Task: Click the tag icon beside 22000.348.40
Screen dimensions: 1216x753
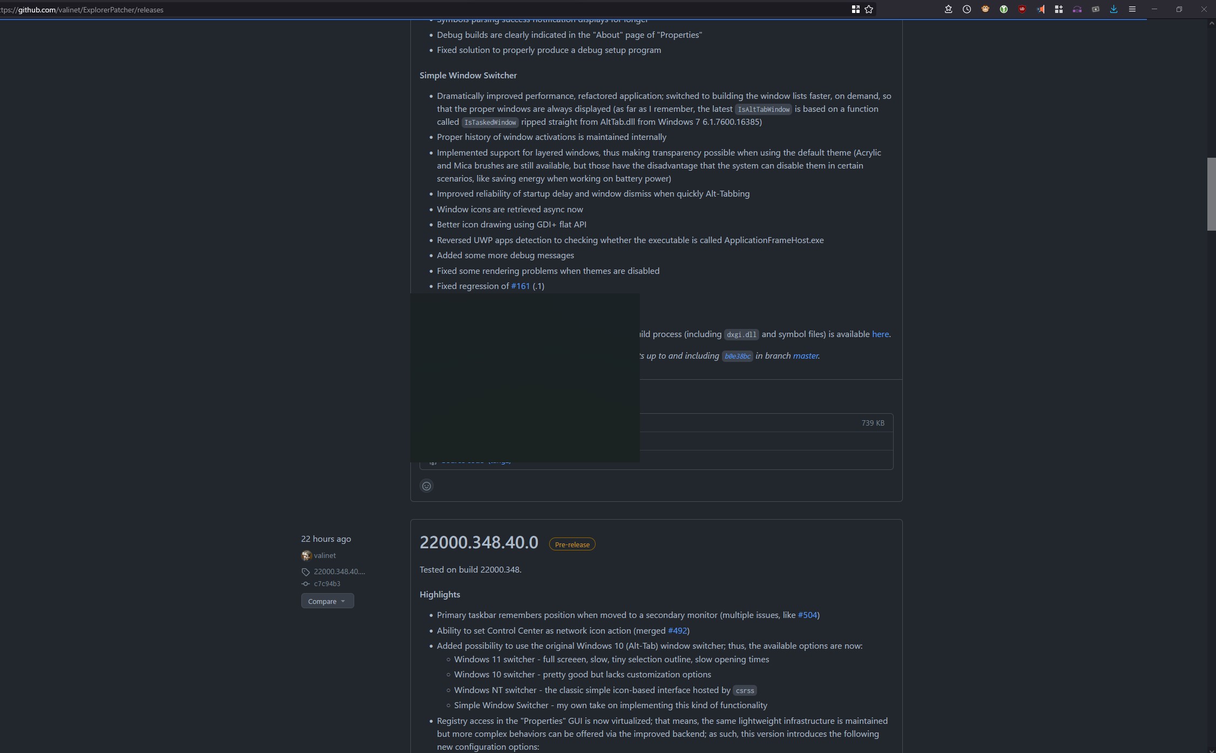Action: pos(306,572)
